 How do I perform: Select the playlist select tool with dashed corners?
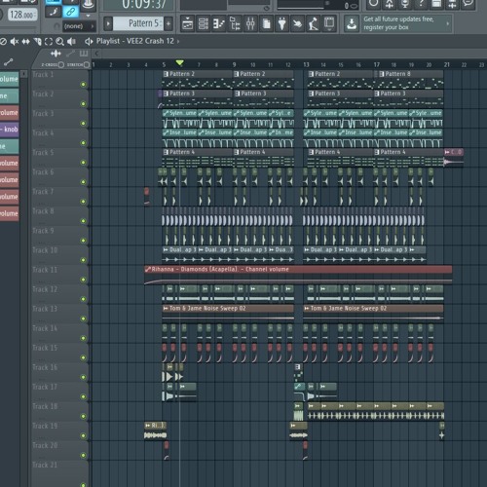tap(49, 41)
